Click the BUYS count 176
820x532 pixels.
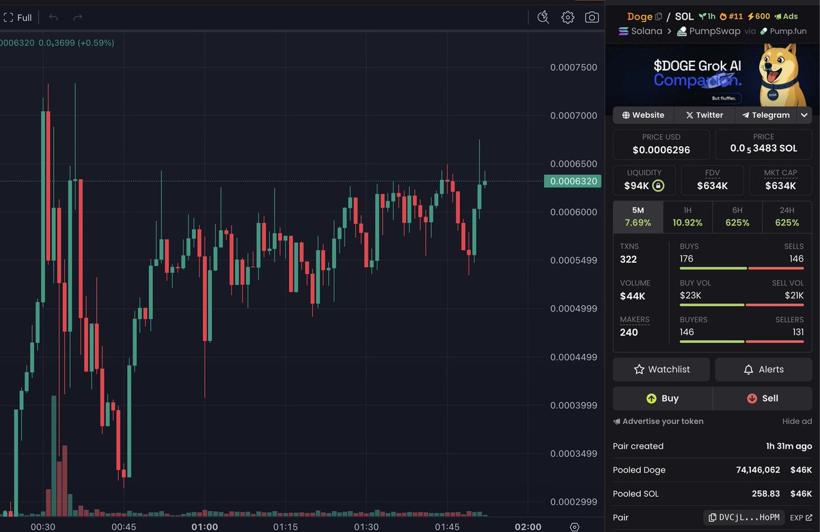pyautogui.click(x=687, y=259)
